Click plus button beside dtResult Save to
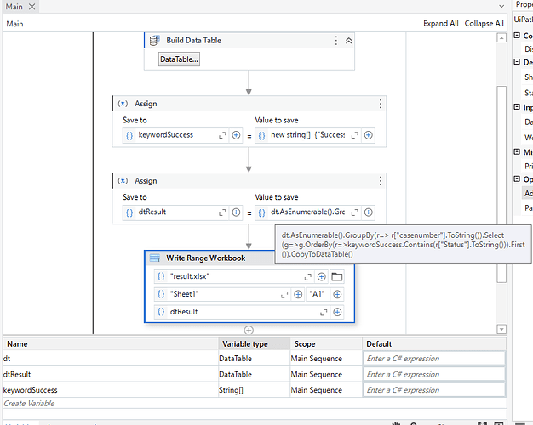Screen dimensions: 533x425 click(236, 212)
